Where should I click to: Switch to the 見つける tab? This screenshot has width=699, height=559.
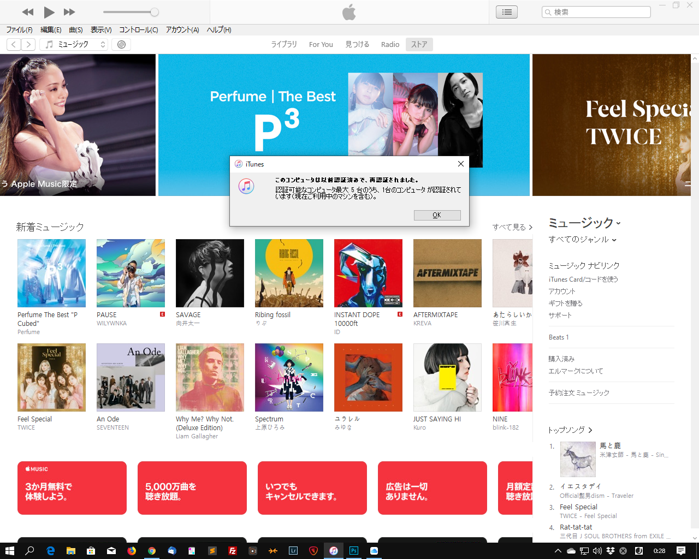357,45
